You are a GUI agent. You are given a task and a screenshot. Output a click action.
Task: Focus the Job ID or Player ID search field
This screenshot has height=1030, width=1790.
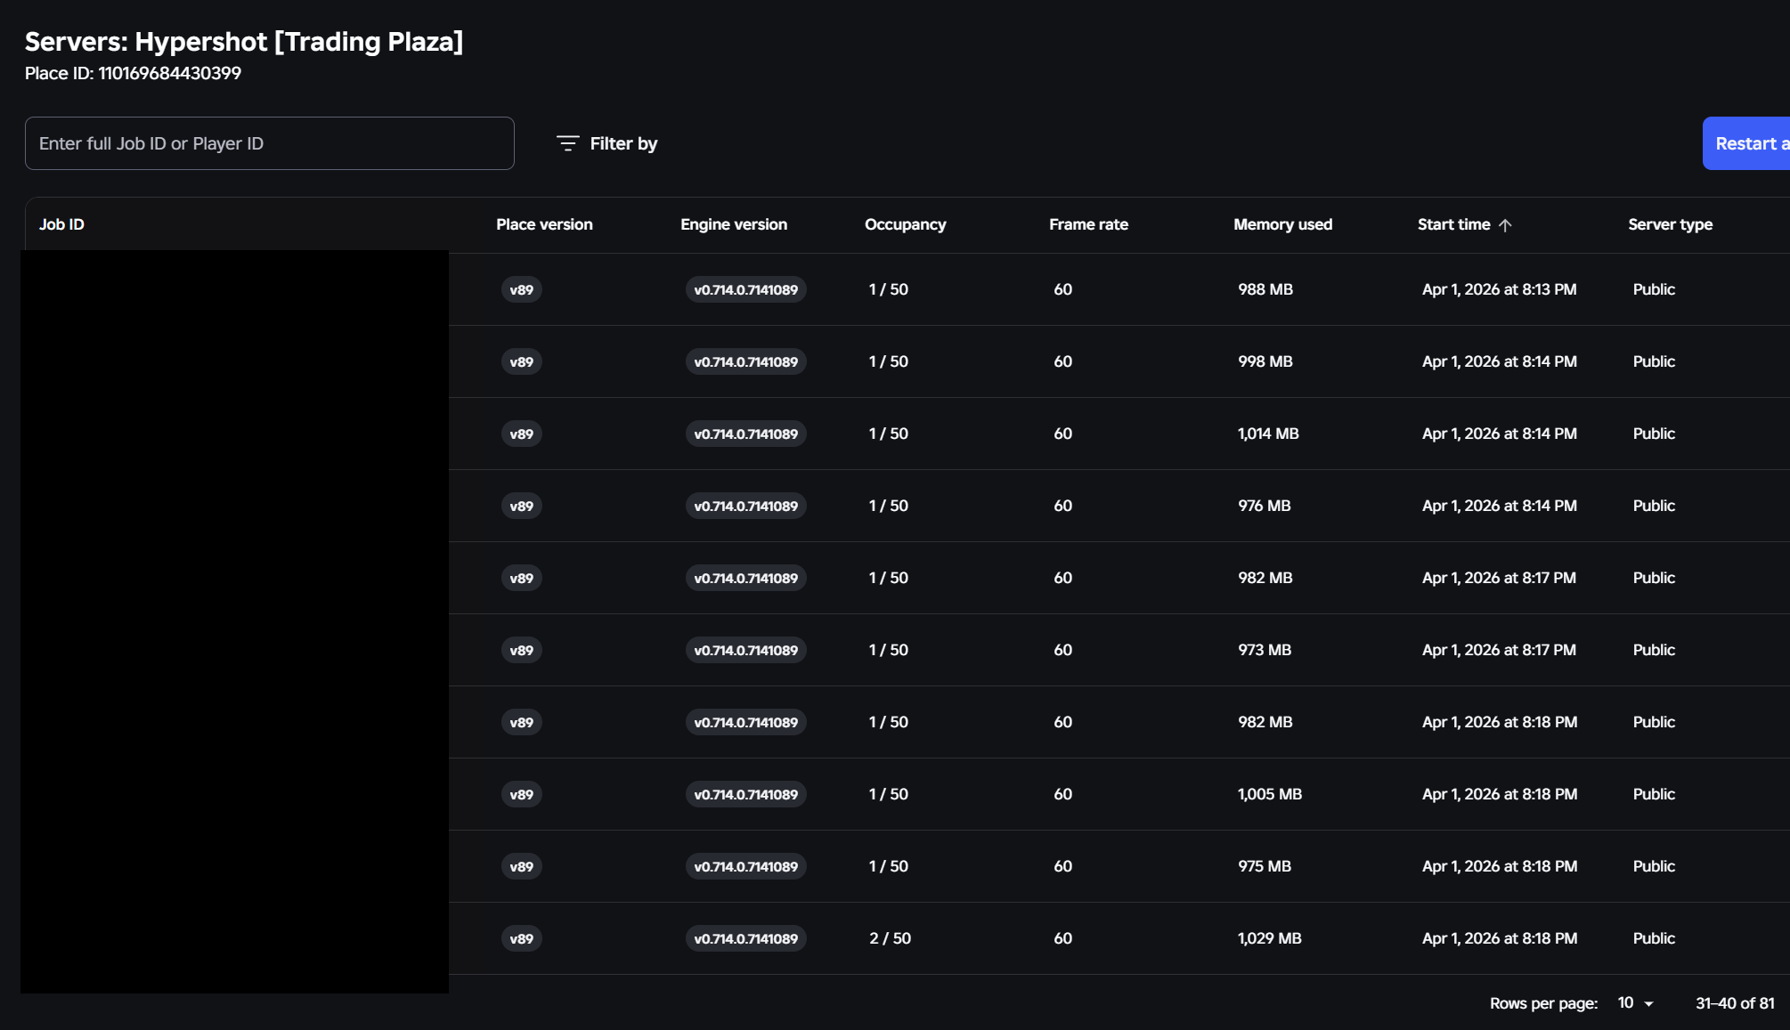coord(270,143)
